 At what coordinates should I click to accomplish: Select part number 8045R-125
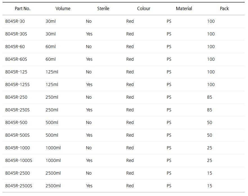16,72
